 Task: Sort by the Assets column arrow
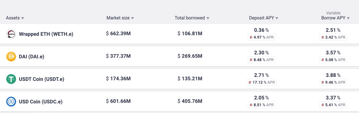coord(23,18)
